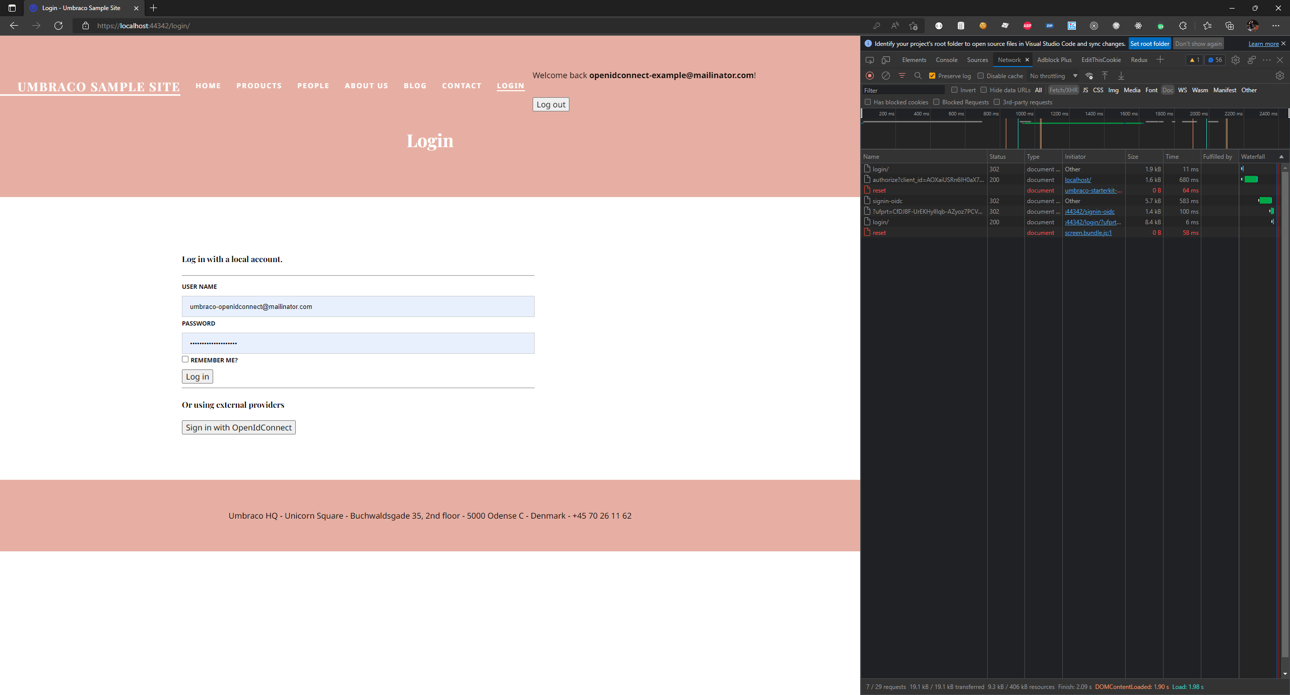Open the CONTACT navigation item

[x=461, y=86]
